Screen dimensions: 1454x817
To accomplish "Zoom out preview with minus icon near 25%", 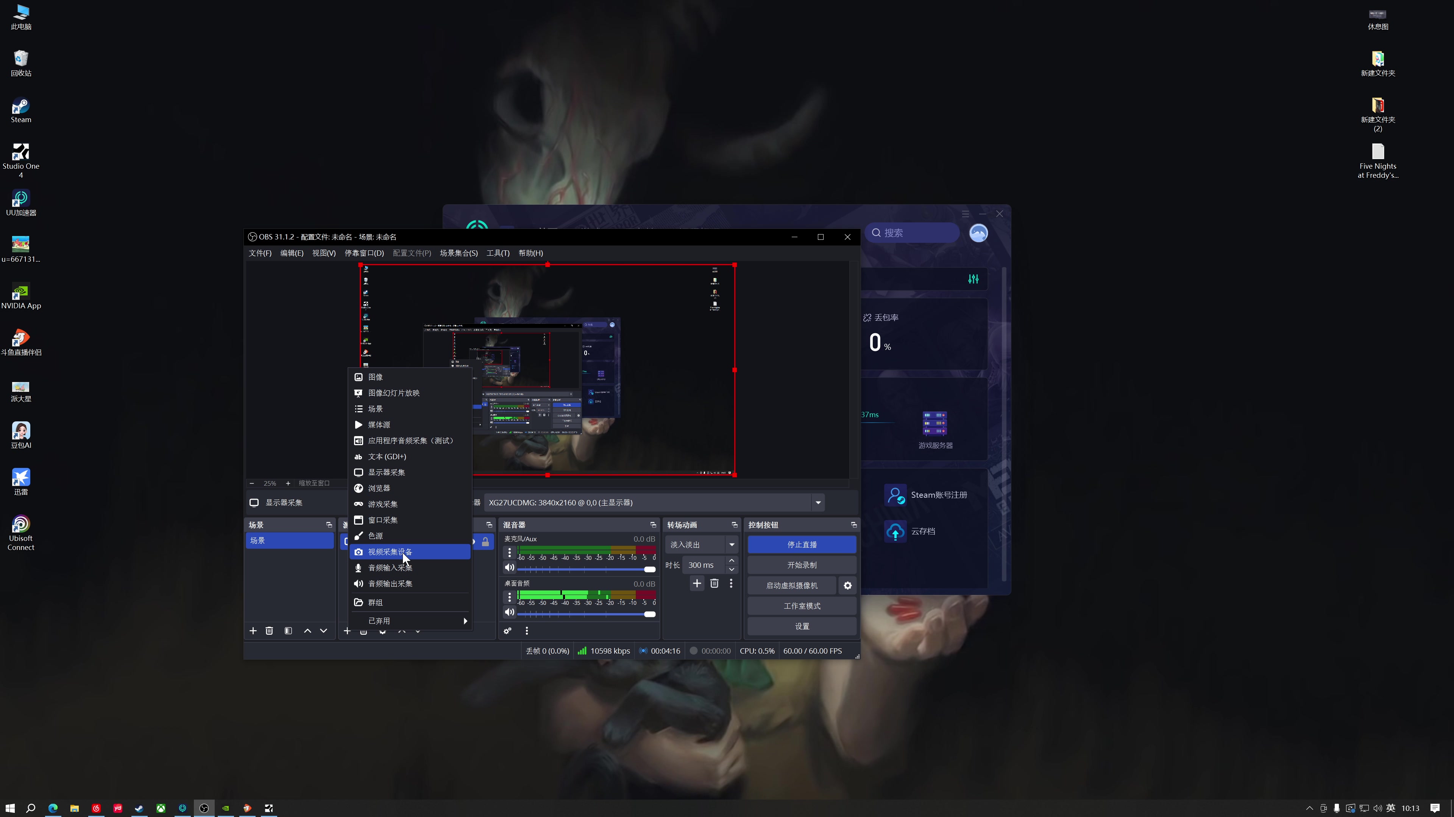I will (252, 483).
